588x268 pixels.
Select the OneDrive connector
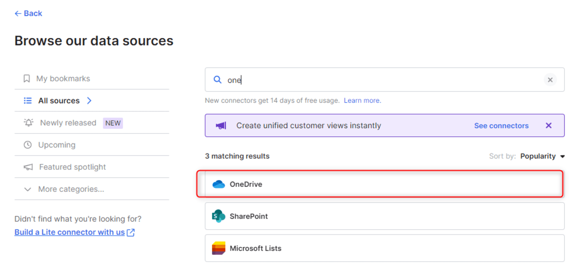coord(385,184)
